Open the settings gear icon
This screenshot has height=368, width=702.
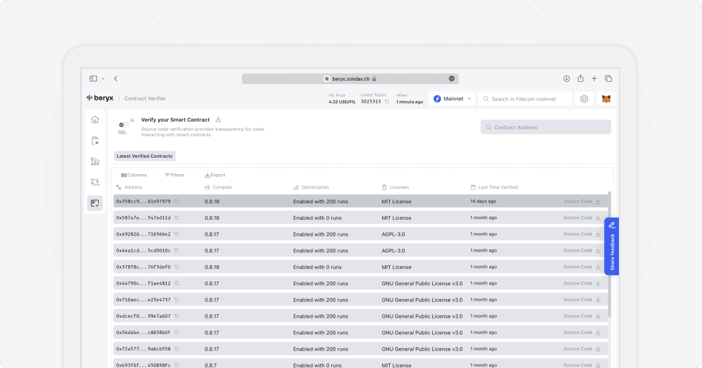[584, 99]
